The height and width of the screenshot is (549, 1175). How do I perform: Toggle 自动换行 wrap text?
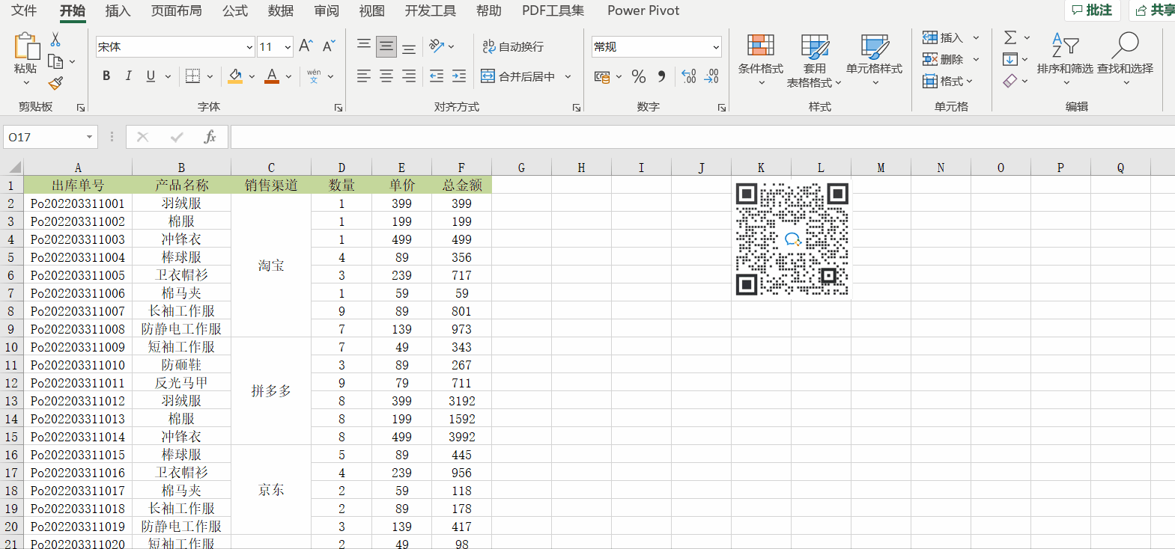(513, 46)
